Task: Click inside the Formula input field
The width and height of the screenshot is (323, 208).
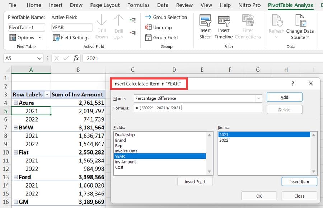Action: [197, 108]
